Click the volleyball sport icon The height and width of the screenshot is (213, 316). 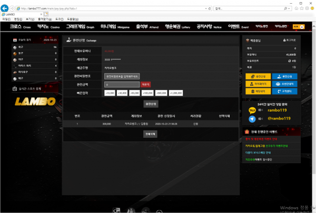(15, 79)
